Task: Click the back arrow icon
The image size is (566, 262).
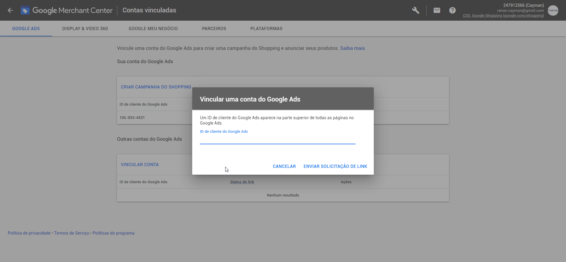Action: [x=10, y=10]
